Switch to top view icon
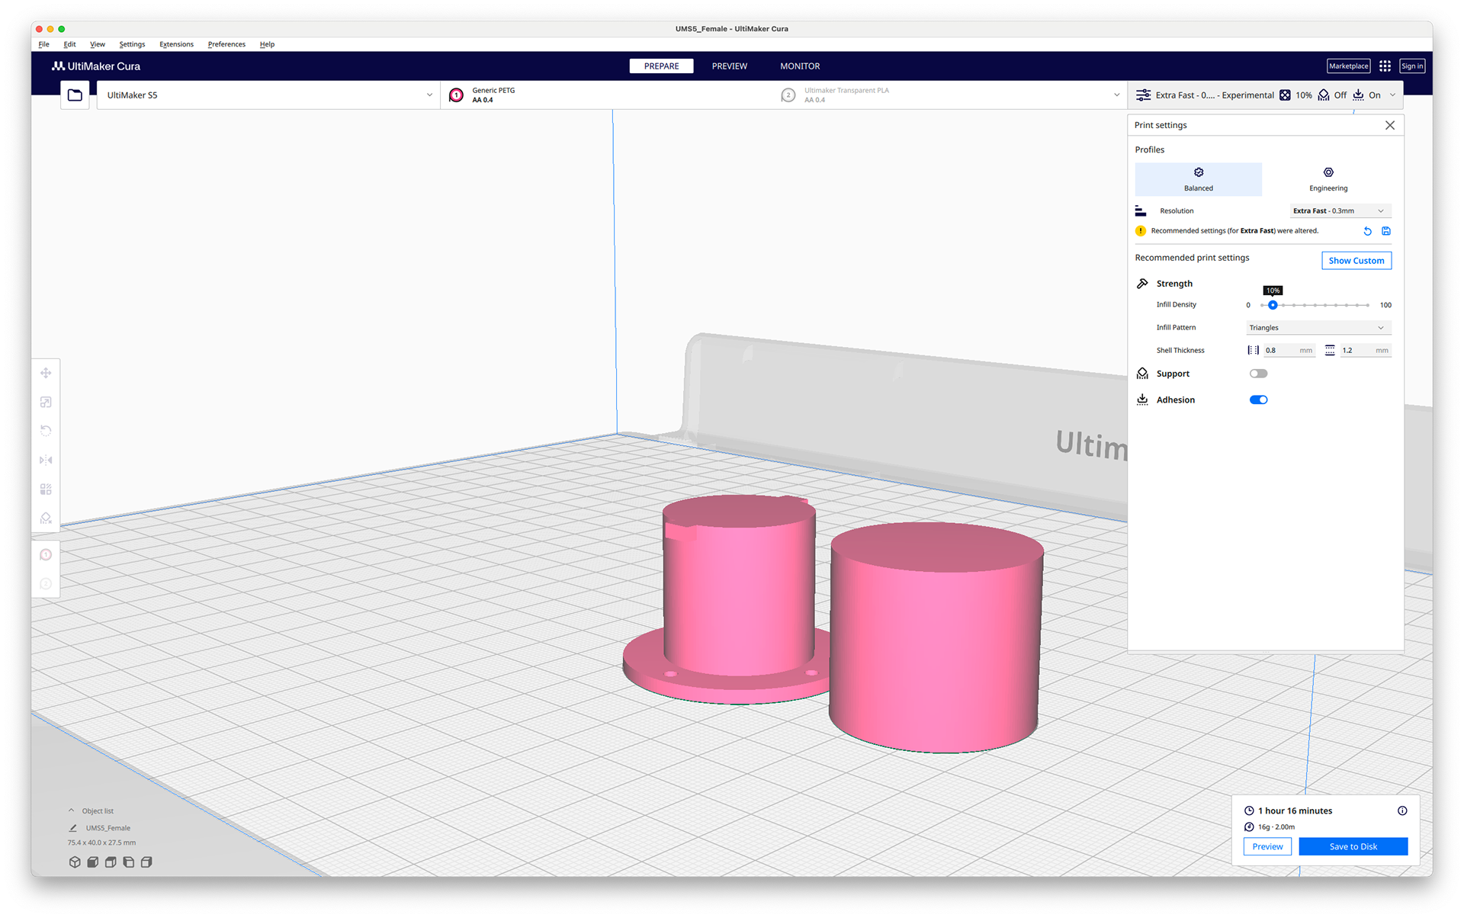 click(111, 862)
